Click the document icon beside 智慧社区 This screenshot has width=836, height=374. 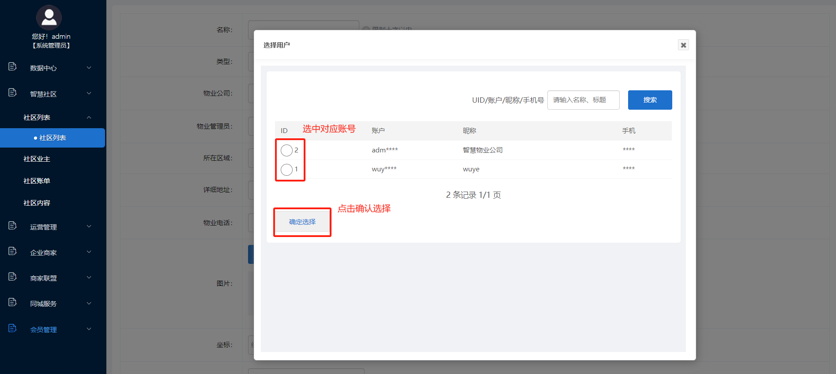(12, 93)
